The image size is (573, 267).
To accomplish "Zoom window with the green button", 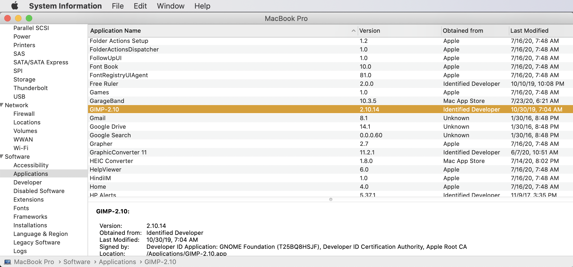I will (29, 18).
